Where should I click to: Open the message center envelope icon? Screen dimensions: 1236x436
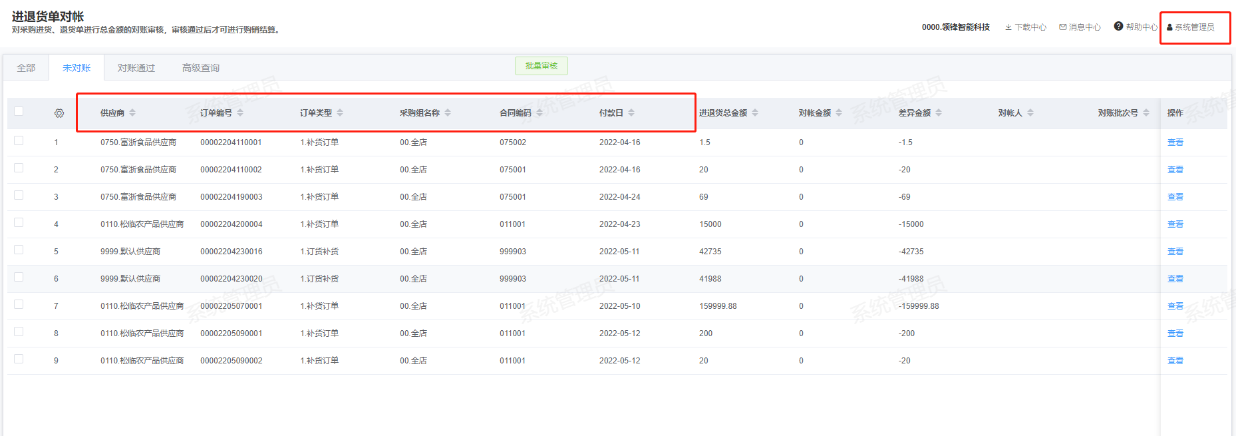[1063, 27]
